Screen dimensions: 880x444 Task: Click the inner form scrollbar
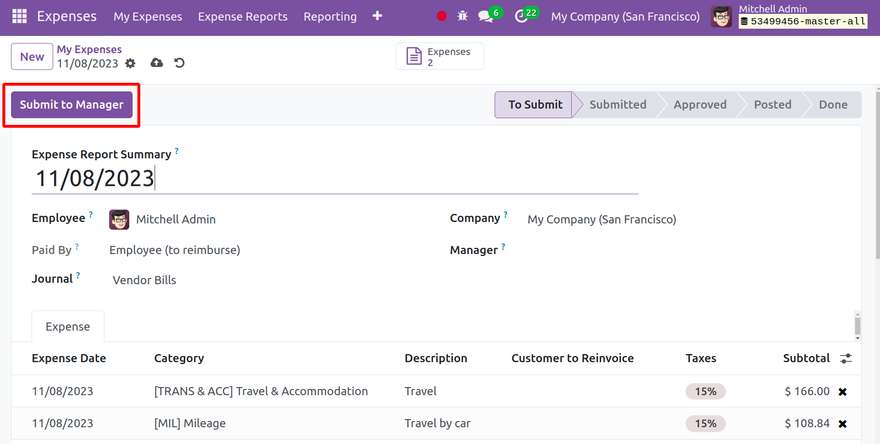(x=857, y=326)
